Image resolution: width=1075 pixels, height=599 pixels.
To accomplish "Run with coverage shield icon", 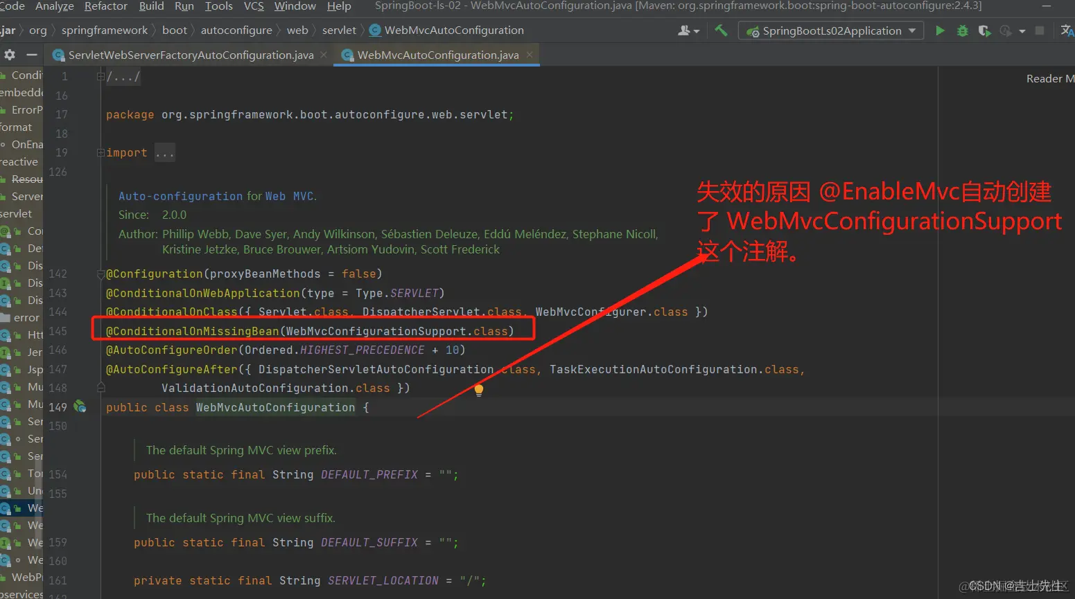I will 984,30.
